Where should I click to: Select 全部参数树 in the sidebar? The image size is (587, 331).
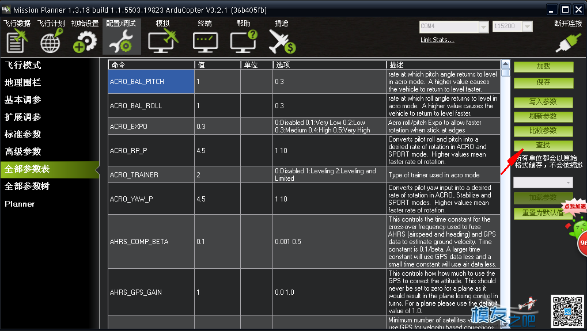click(x=27, y=187)
